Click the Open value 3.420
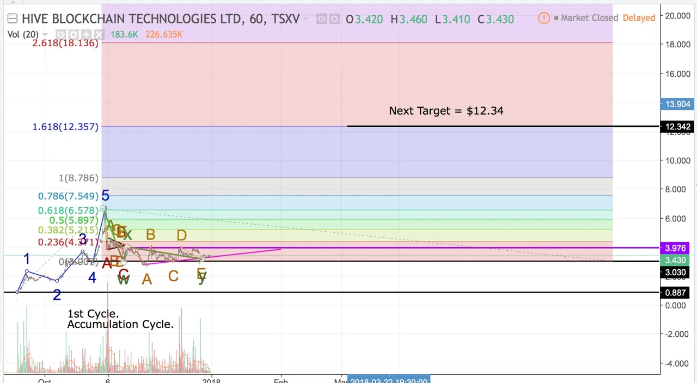The image size is (697, 383). pos(369,20)
